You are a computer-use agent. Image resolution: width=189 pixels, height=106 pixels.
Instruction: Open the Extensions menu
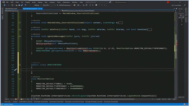pyautogui.click(x=66, y=2)
